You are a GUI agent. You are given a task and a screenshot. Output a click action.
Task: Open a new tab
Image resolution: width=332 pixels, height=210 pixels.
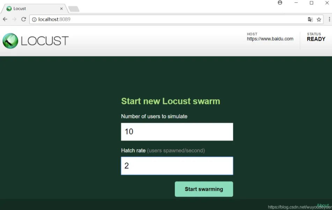tap(74, 9)
